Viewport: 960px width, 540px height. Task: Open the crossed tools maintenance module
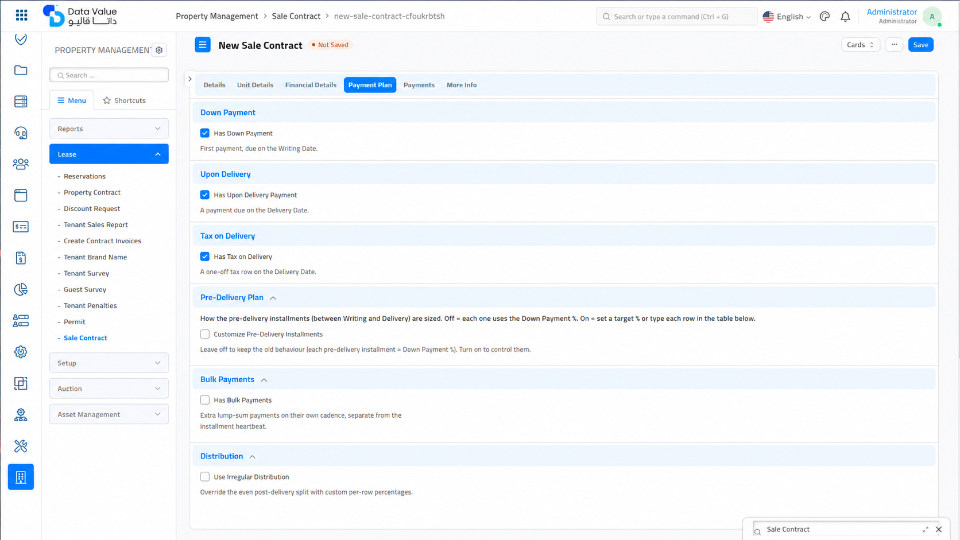[x=21, y=446]
